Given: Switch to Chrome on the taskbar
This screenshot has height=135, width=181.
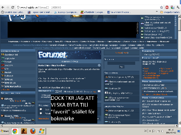Looking at the screenshot, I should click(x=15, y=131).
